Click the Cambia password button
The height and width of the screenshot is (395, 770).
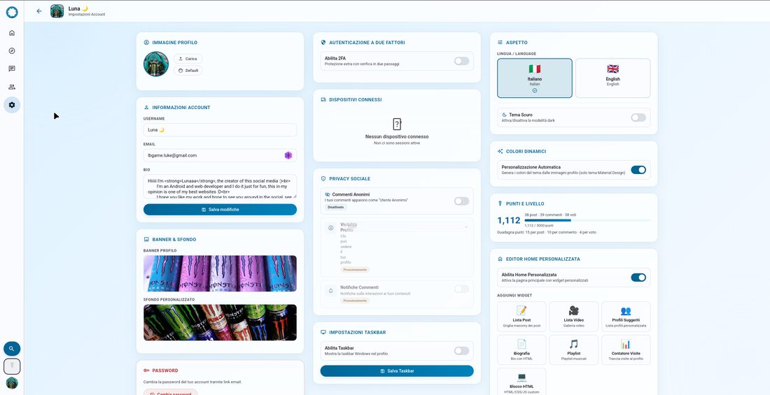pyautogui.click(x=170, y=393)
